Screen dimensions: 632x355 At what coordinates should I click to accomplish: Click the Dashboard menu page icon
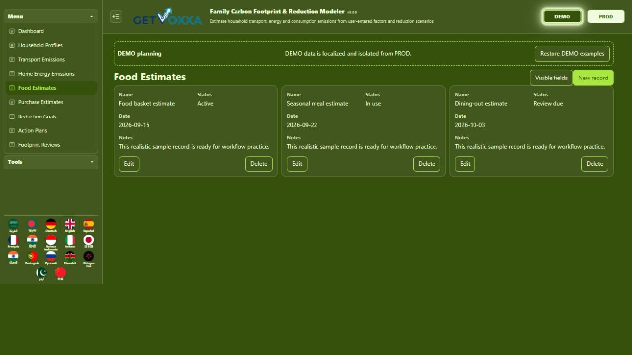[12, 31]
